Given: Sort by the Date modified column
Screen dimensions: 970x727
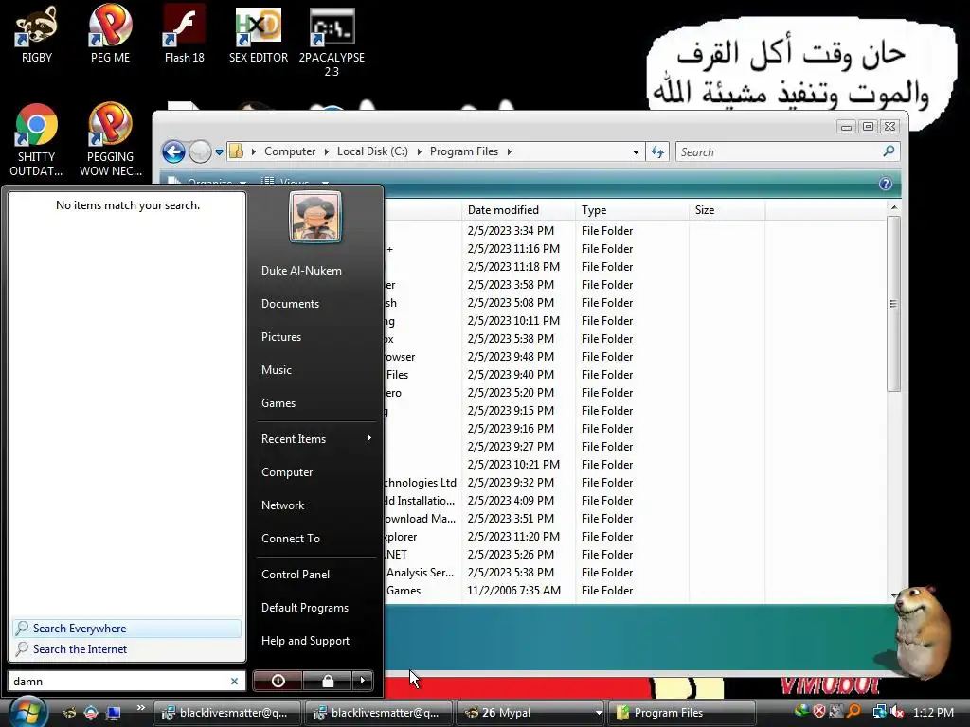Looking at the screenshot, I should (518, 210).
